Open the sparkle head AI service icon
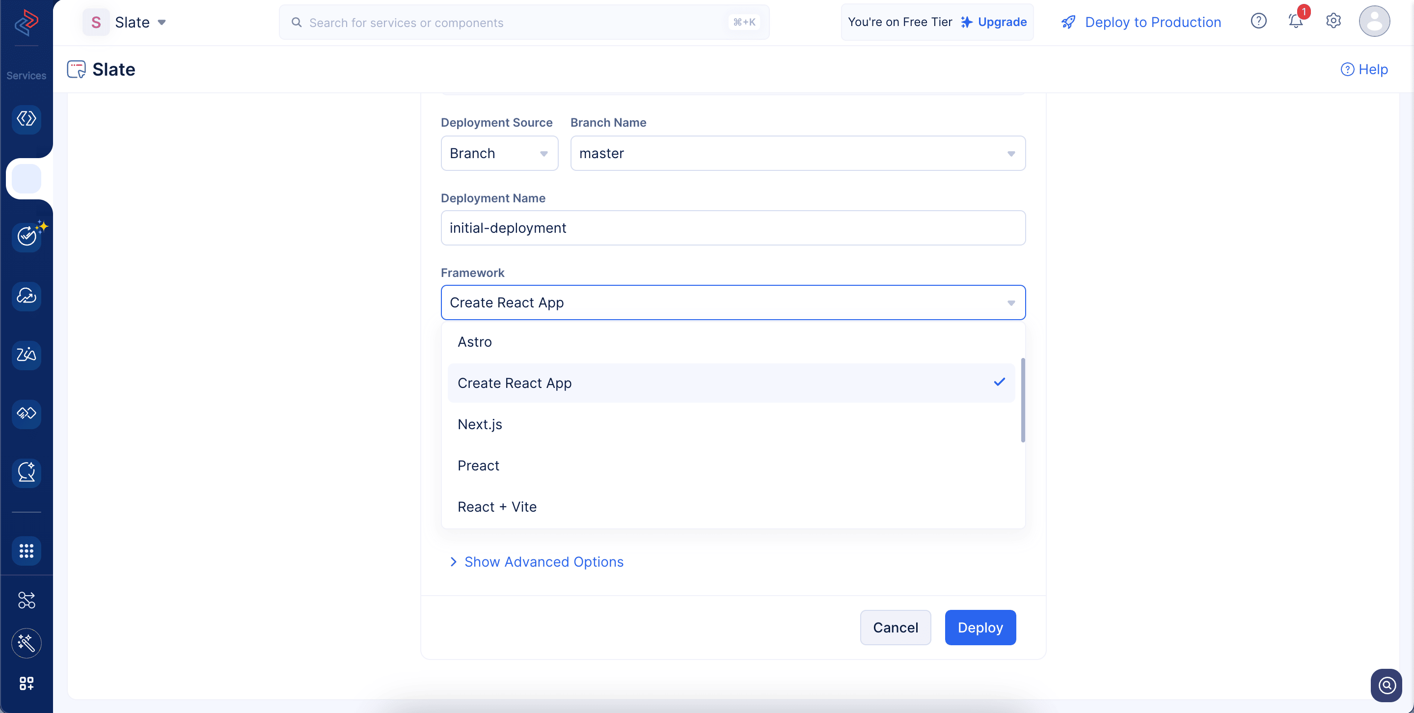The image size is (1414, 713). coord(27,472)
